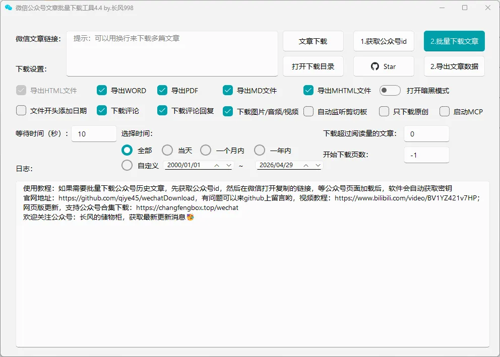Open the download directory with 打开下载目录

pyautogui.click(x=313, y=66)
